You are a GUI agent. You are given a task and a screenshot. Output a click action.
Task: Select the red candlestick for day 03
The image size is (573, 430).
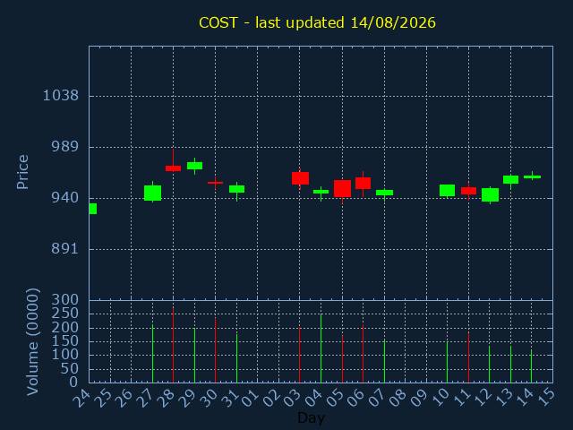300,178
